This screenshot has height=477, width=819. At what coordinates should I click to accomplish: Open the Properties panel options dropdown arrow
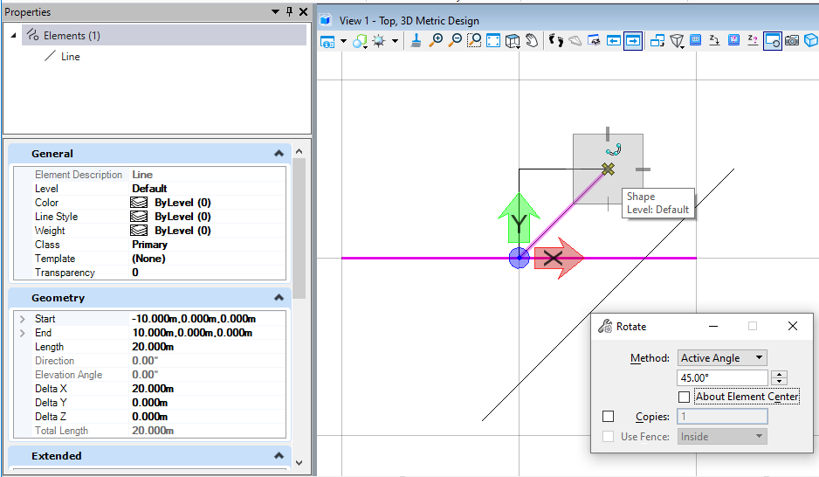coord(275,11)
